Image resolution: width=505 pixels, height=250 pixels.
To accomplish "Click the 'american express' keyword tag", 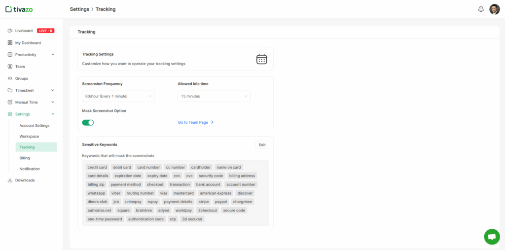I will point(216,193).
